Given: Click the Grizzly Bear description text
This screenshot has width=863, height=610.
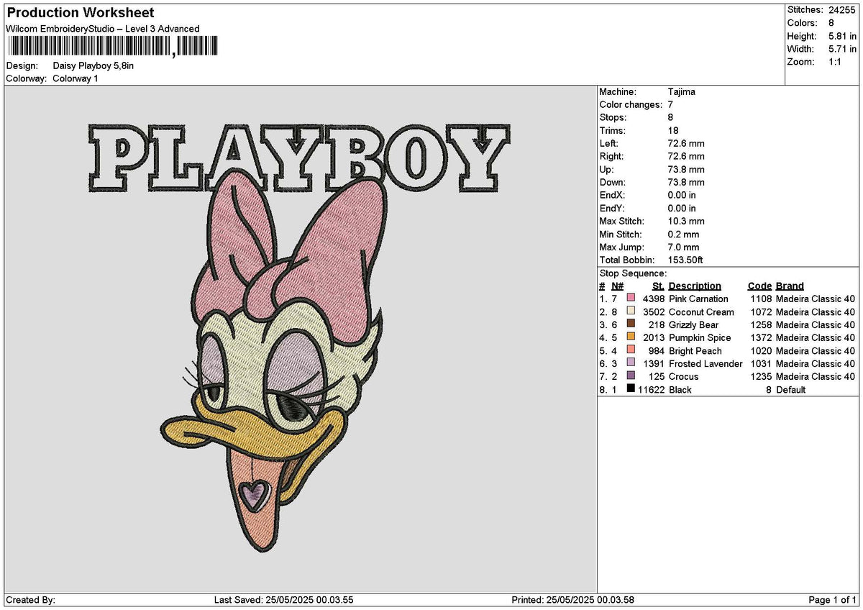Looking at the screenshot, I should [693, 324].
